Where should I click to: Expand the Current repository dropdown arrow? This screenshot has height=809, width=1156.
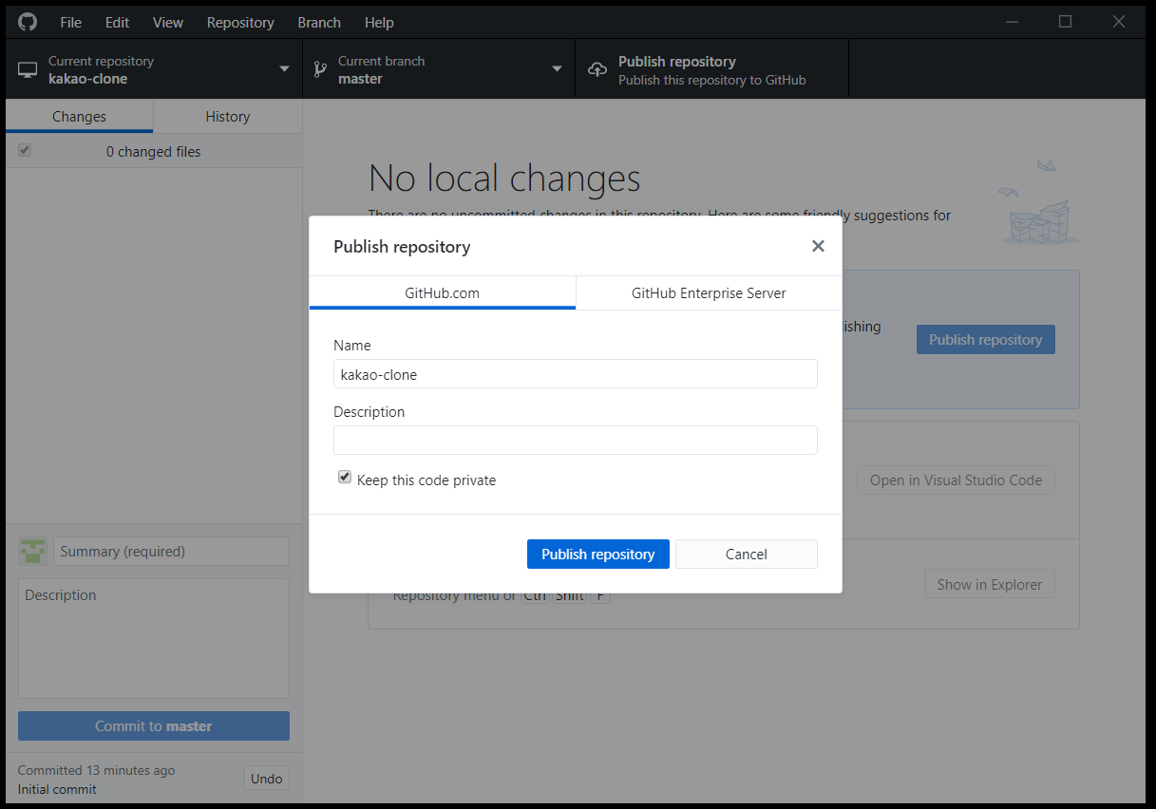(284, 69)
